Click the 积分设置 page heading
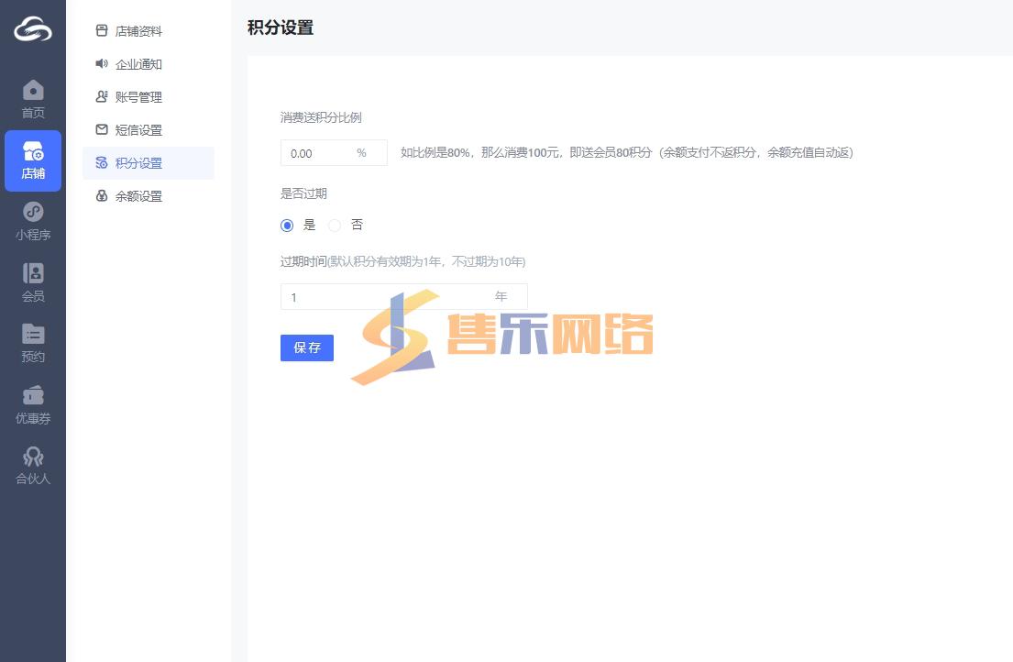Image resolution: width=1013 pixels, height=662 pixels. click(x=281, y=28)
